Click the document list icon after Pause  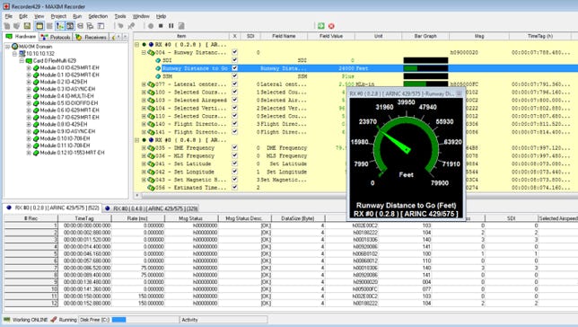coord(181,26)
